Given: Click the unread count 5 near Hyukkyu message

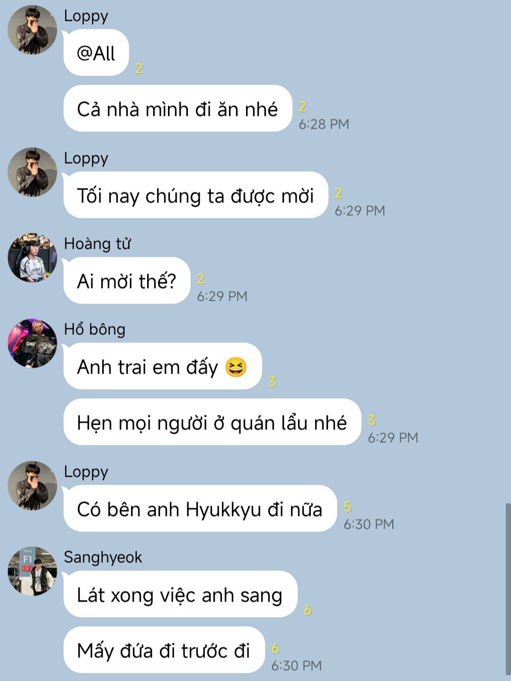Looking at the screenshot, I should pos(347,507).
